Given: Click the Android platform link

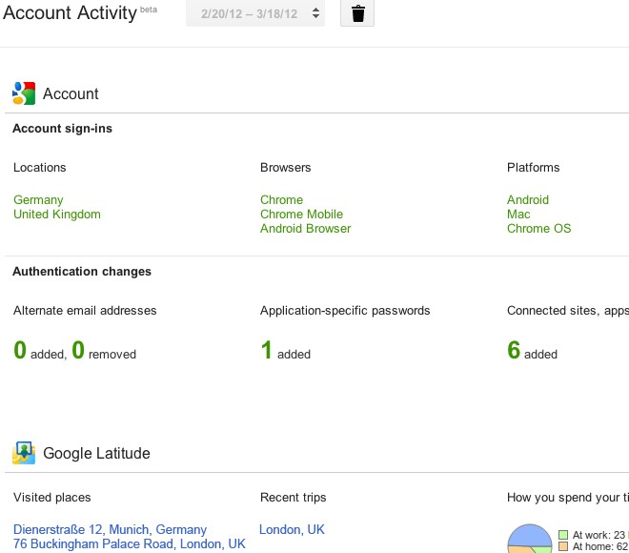Looking at the screenshot, I should click(x=528, y=200).
